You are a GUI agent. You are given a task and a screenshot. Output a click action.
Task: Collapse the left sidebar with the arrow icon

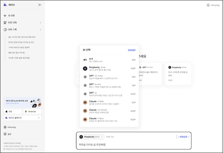pyautogui.click(x=40, y=5)
